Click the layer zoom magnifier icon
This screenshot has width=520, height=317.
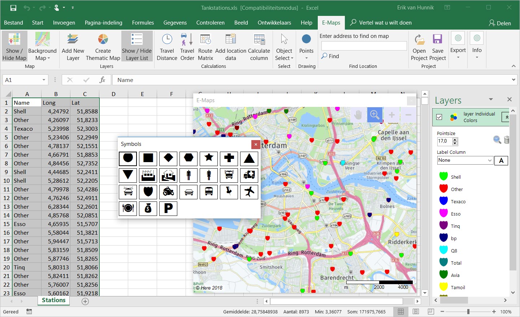pyautogui.click(x=497, y=140)
